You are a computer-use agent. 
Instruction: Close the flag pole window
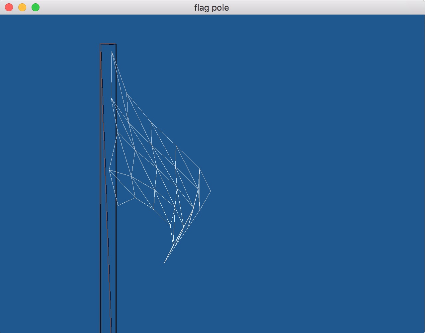(x=9, y=7)
